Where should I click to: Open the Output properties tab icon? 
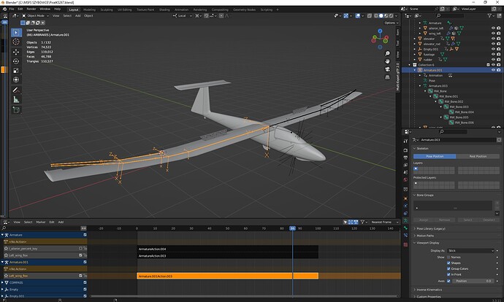coord(405,158)
